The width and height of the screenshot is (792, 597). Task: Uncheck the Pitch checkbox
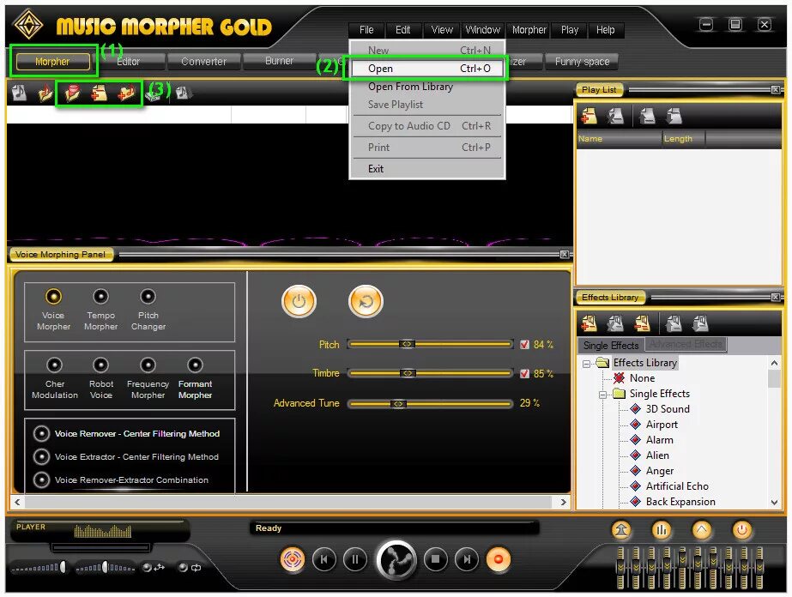524,345
